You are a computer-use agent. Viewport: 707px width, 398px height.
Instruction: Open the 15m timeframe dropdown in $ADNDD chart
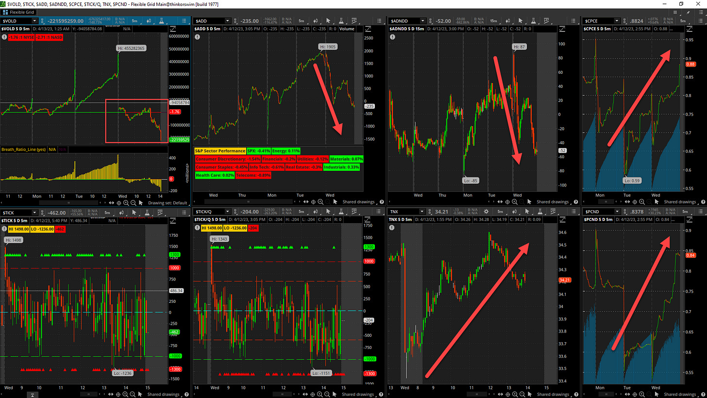click(x=493, y=21)
